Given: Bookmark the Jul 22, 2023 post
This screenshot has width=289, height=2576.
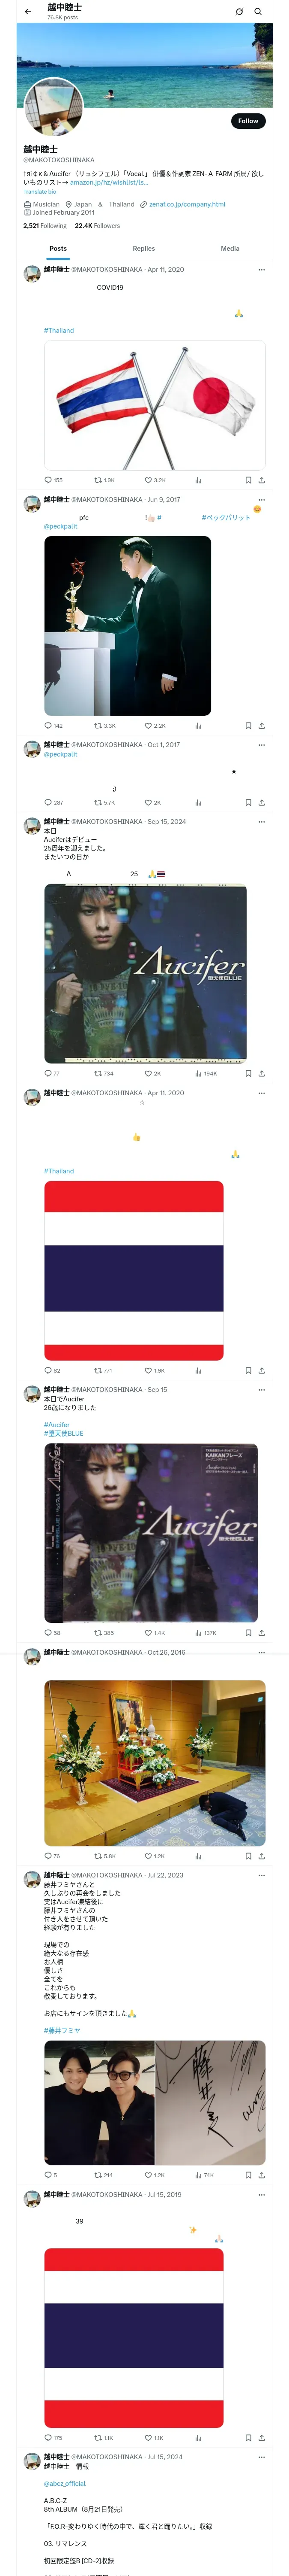Looking at the screenshot, I should tap(248, 2175).
